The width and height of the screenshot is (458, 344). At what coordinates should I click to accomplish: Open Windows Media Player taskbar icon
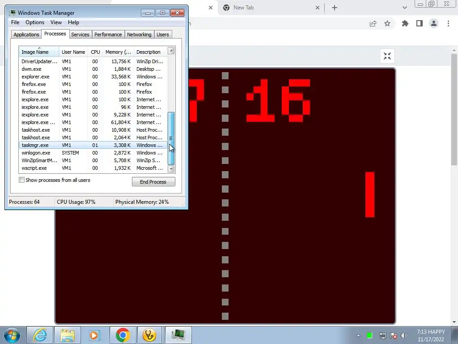pos(95,335)
